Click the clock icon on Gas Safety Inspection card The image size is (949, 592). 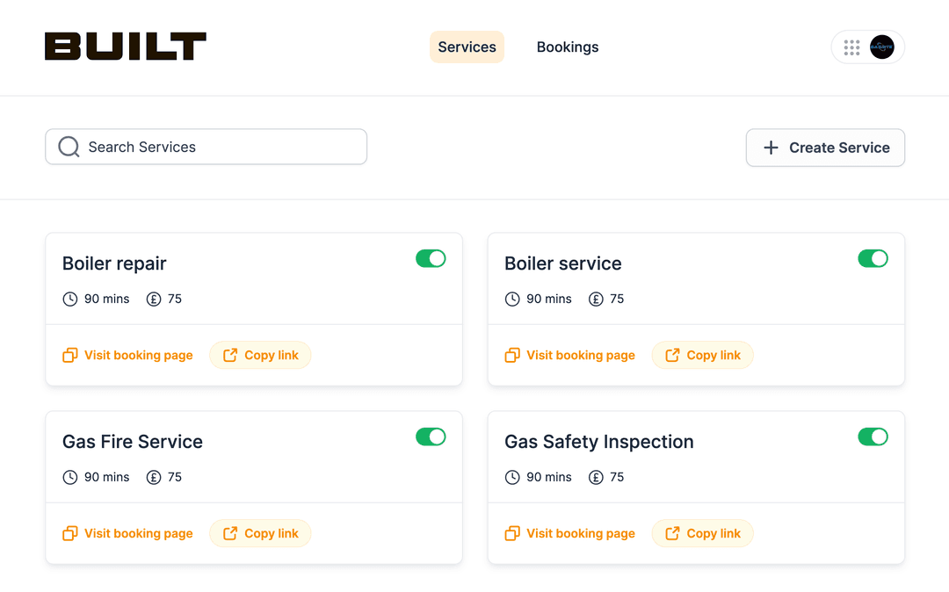512,477
